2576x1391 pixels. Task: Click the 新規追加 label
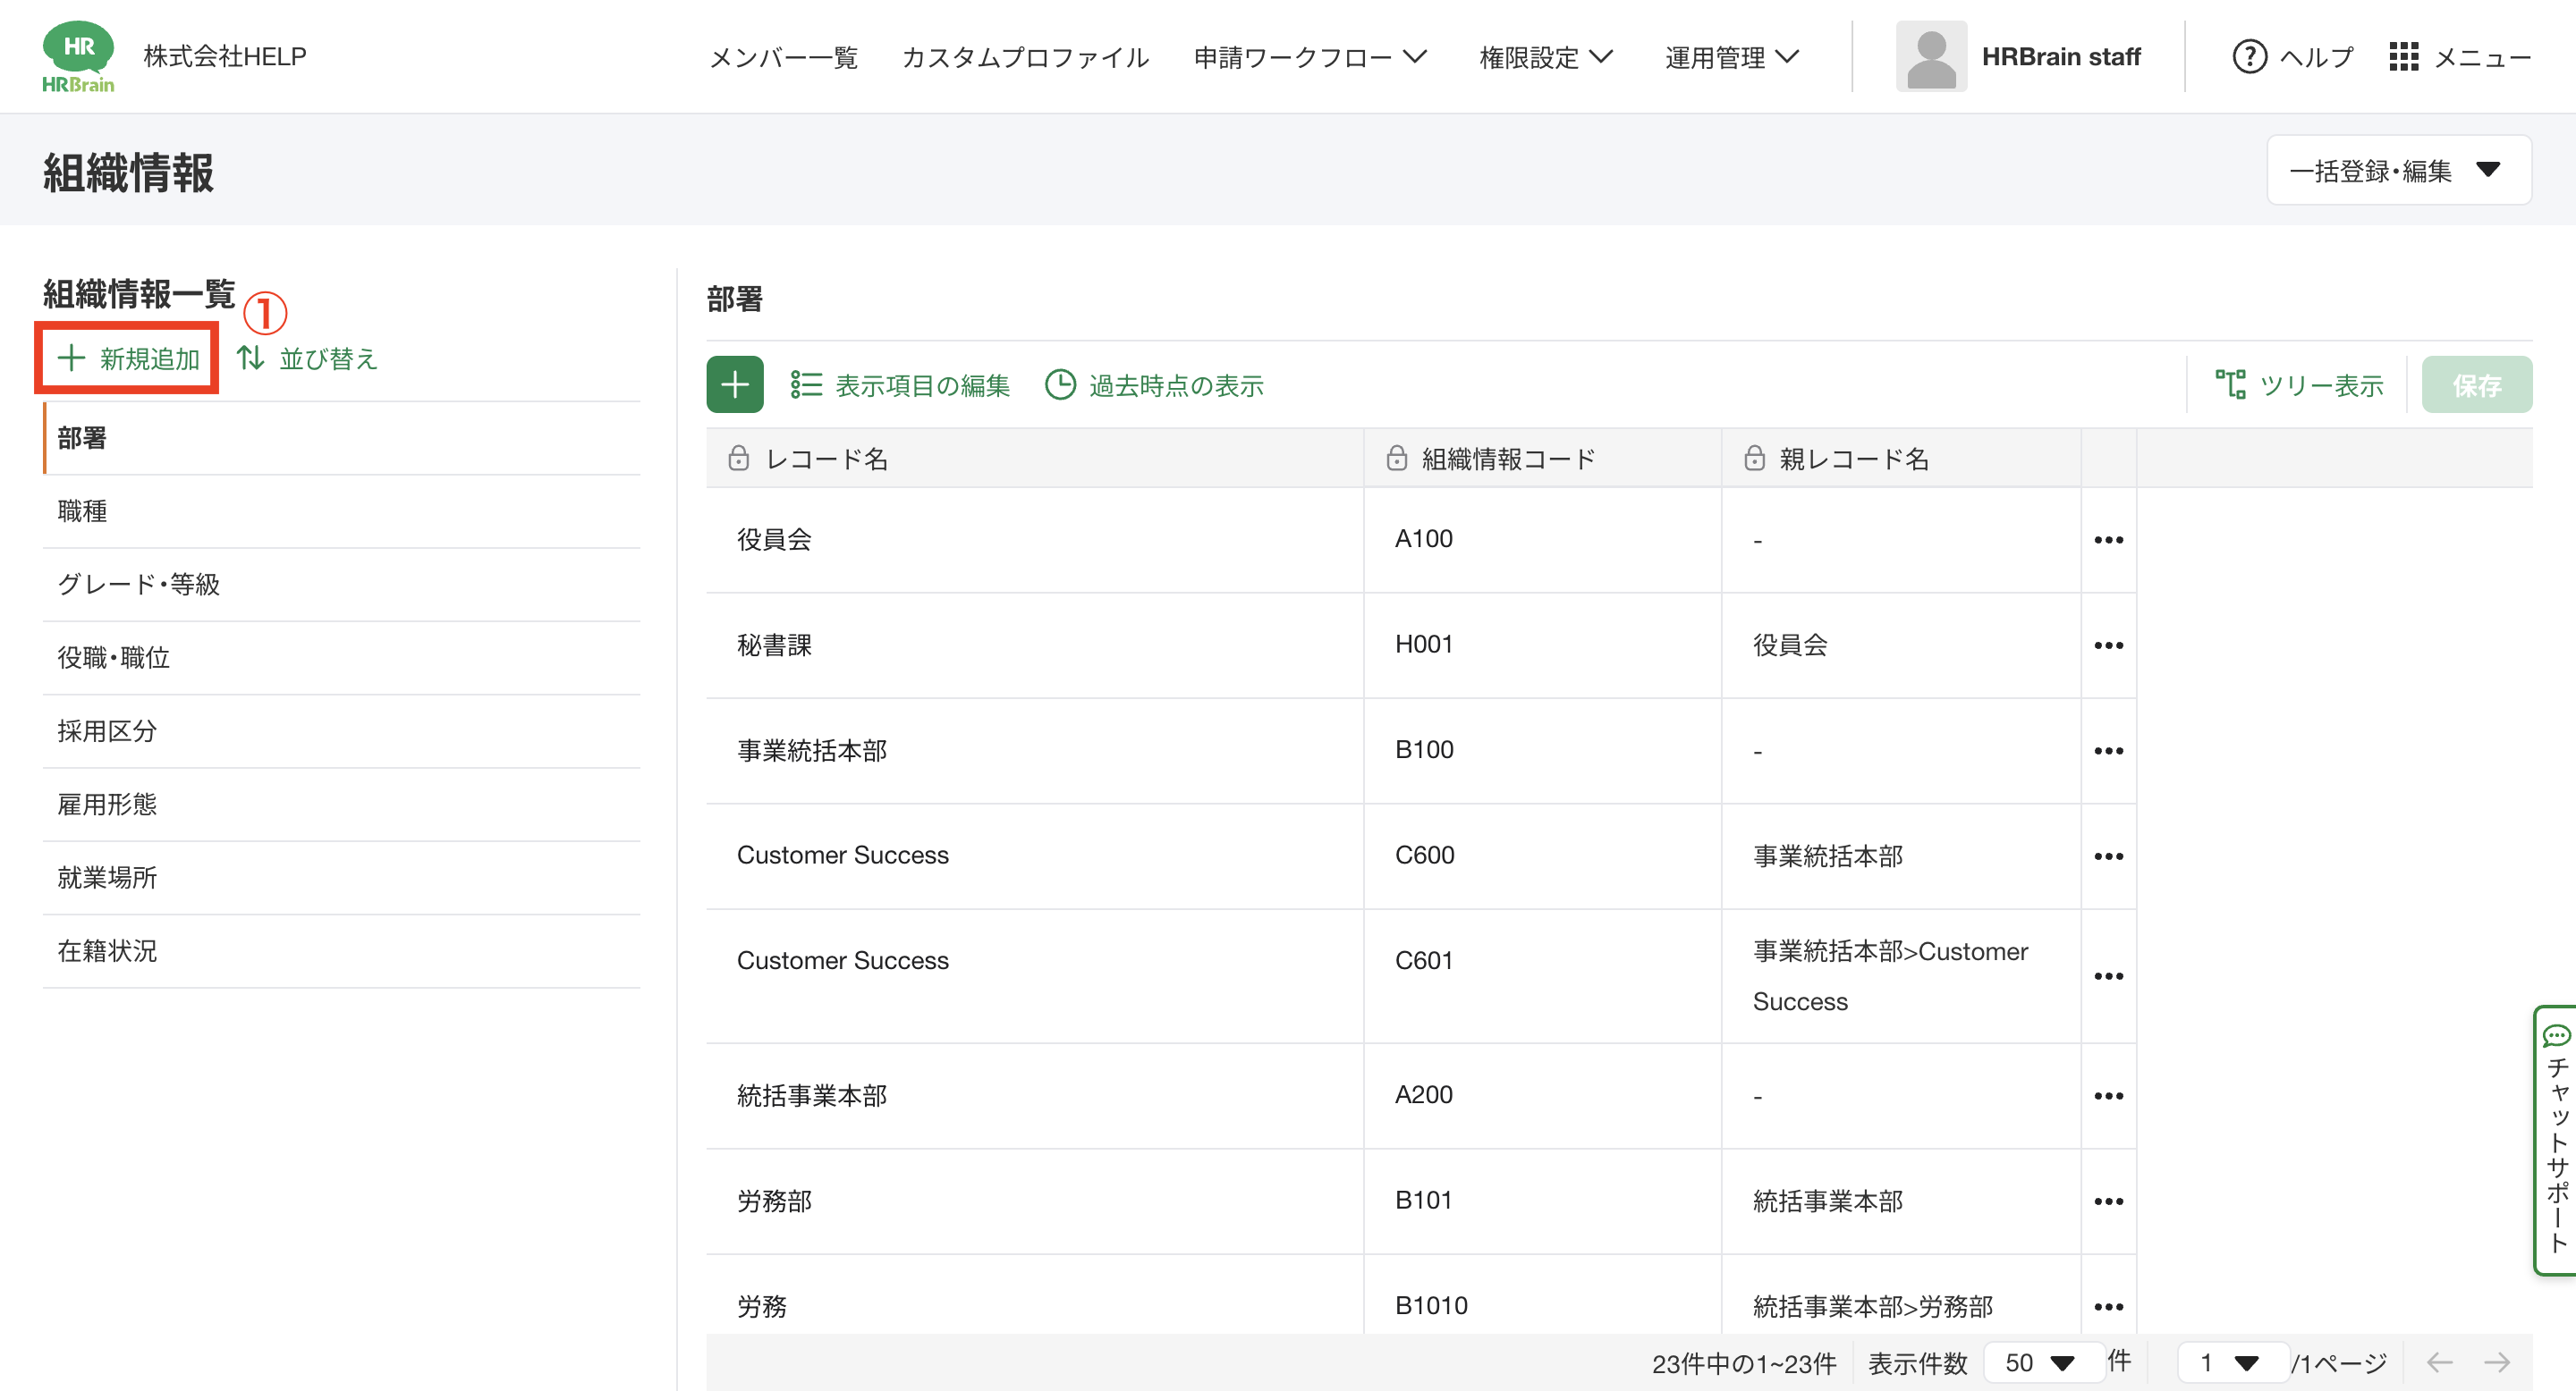pyautogui.click(x=150, y=358)
